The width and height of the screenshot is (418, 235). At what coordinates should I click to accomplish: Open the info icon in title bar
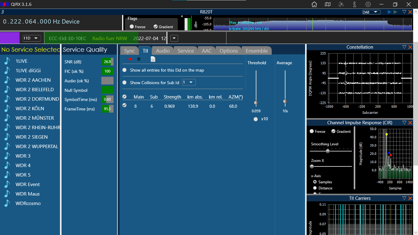point(354,4)
